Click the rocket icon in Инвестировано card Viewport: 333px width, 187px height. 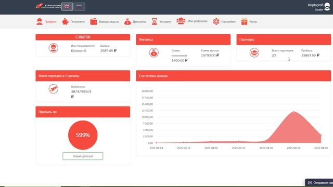(x=53, y=89)
